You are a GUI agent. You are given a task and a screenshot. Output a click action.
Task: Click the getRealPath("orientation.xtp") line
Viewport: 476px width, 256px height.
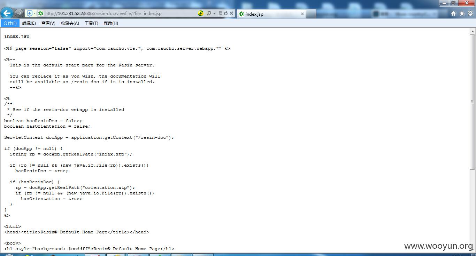(75, 187)
